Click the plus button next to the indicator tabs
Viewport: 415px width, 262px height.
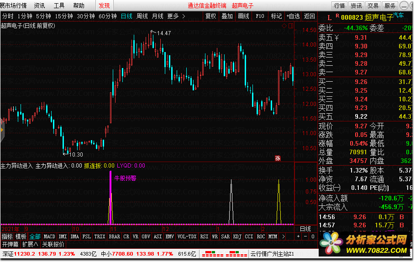(298, 236)
